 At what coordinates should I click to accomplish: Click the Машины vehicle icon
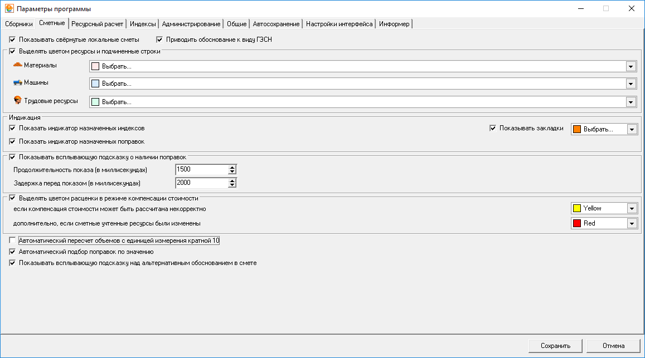18,82
